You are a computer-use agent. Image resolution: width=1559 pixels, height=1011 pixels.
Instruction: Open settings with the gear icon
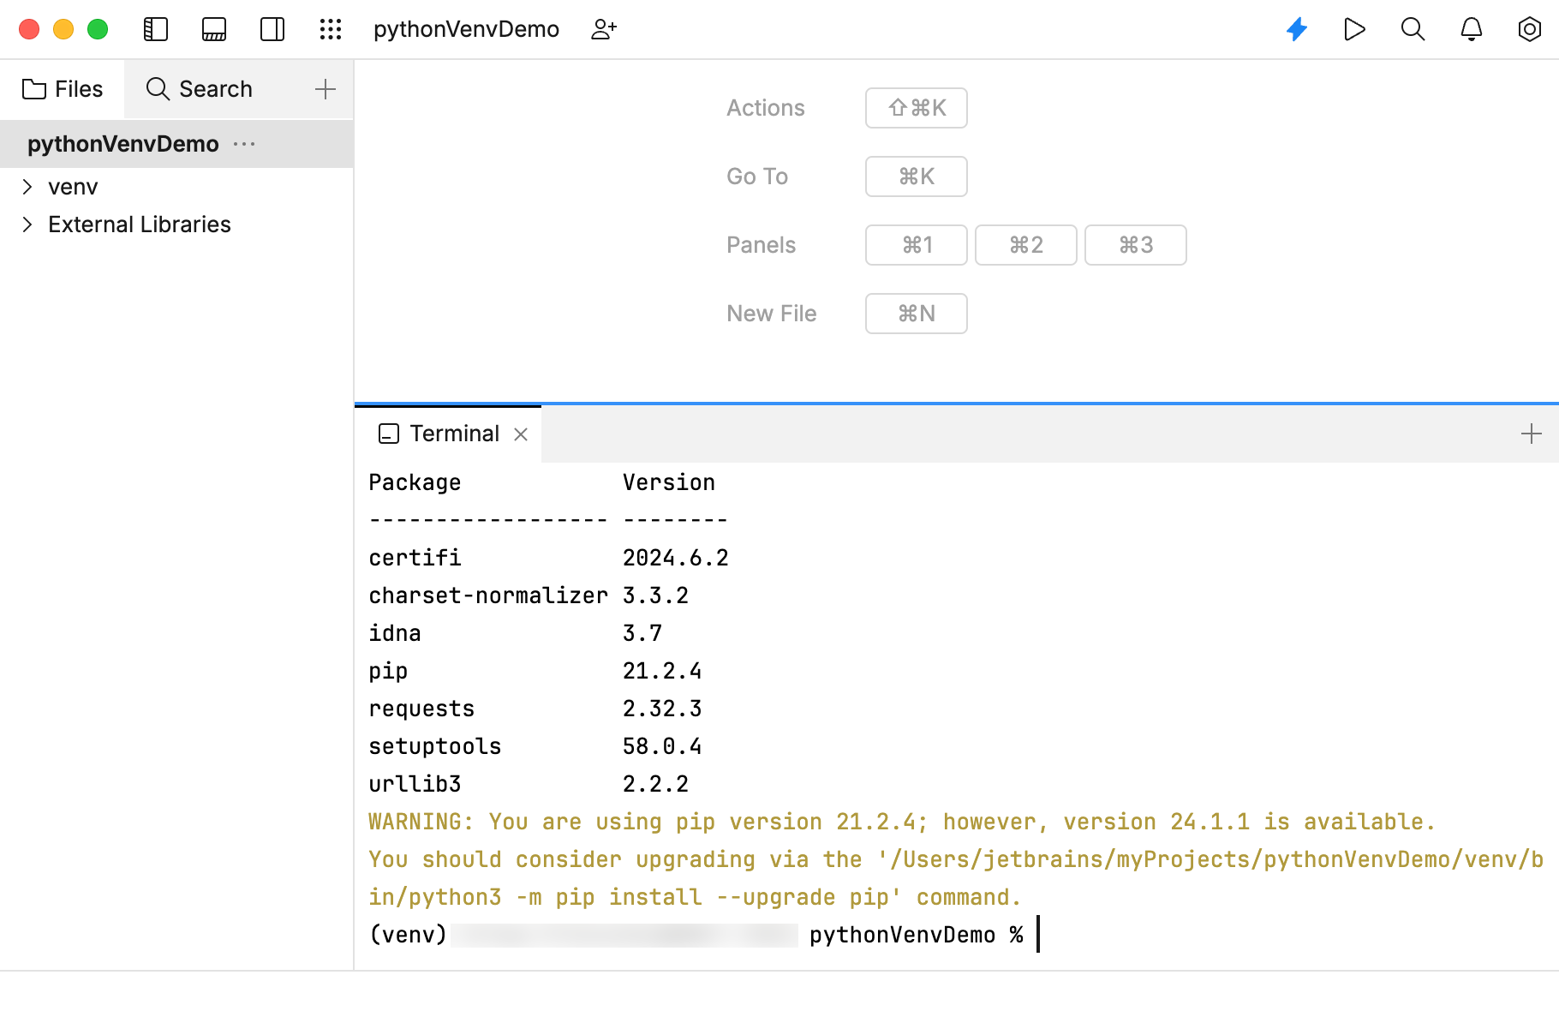click(1529, 28)
